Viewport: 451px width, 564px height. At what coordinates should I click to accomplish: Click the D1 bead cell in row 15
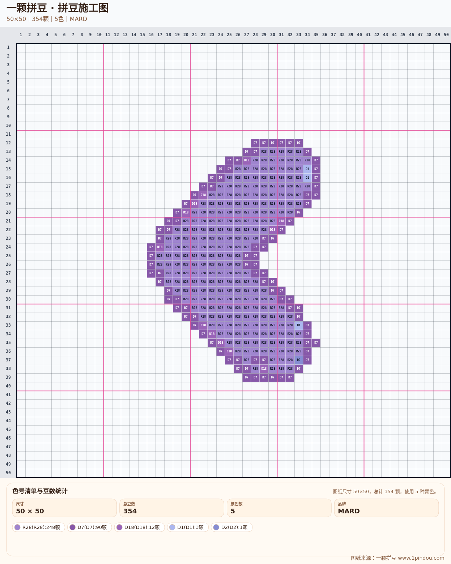307,169
